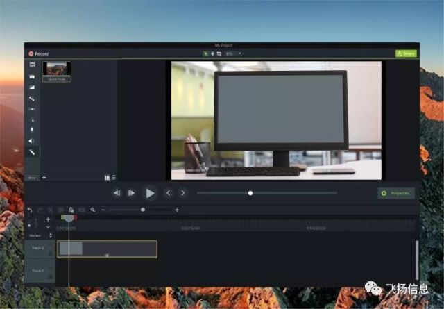
Task: Add a new track with plus
Action: click(48, 219)
